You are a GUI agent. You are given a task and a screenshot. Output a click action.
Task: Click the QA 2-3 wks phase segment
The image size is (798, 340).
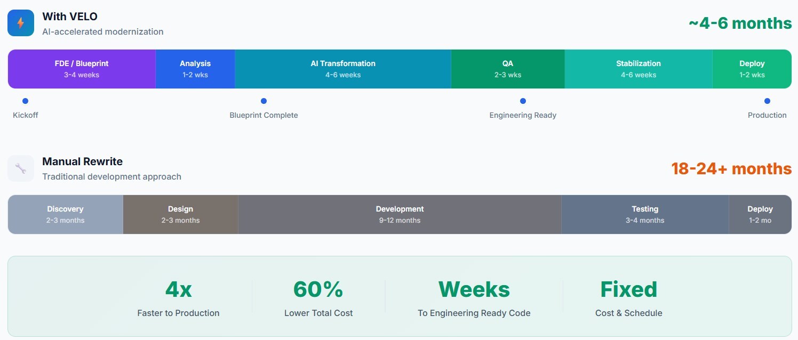coord(508,69)
